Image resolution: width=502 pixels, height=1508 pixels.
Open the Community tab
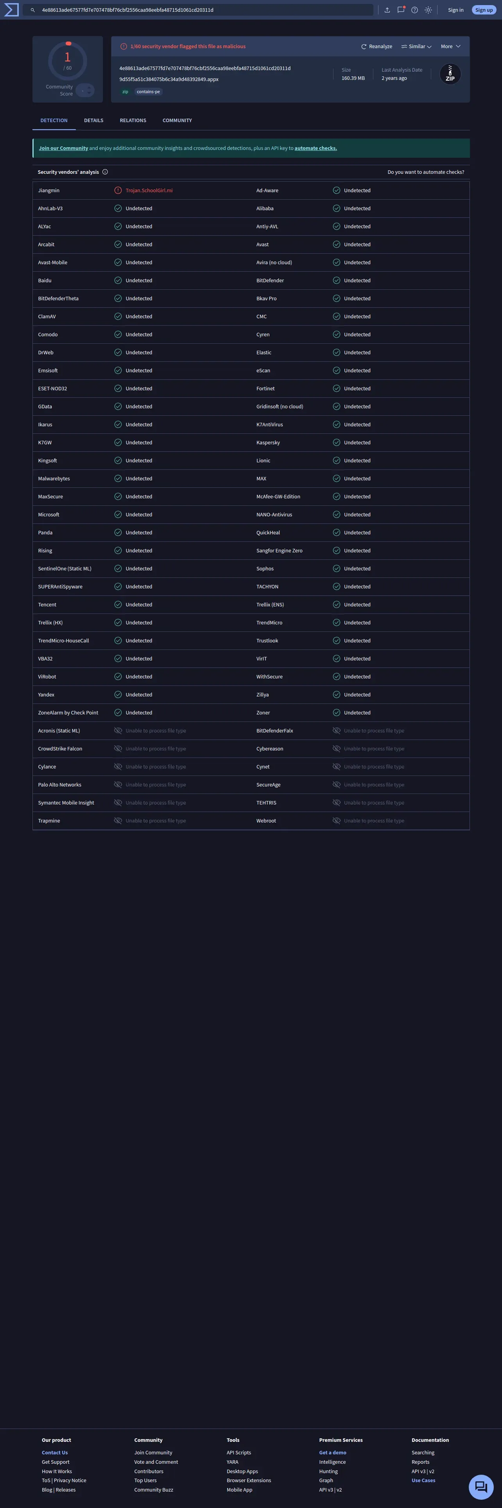(x=177, y=121)
